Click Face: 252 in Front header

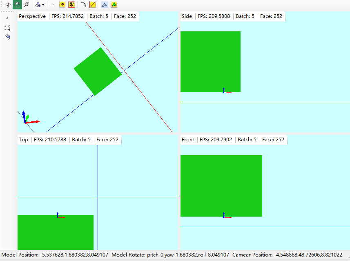pos(273,140)
